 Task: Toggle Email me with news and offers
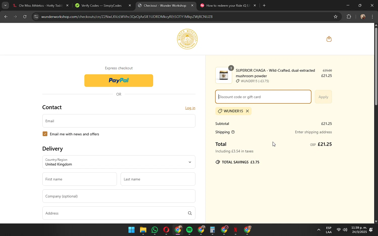45,134
